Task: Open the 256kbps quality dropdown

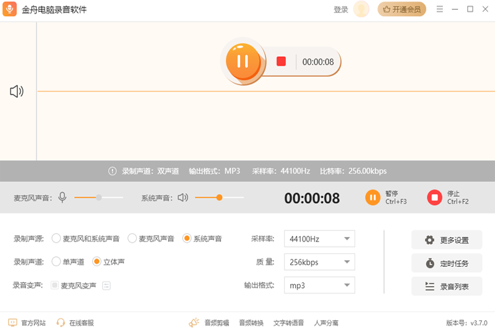Action: click(x=319, y=262)
